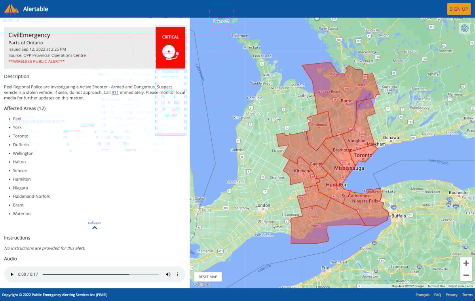475x301 pixels.
Task: Zoom out with the minus icon
Action: (466, 275)
